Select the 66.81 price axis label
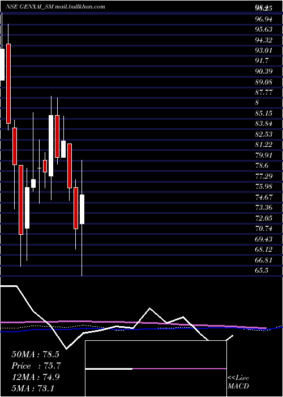The image size is (283, 397). point(263,260)
